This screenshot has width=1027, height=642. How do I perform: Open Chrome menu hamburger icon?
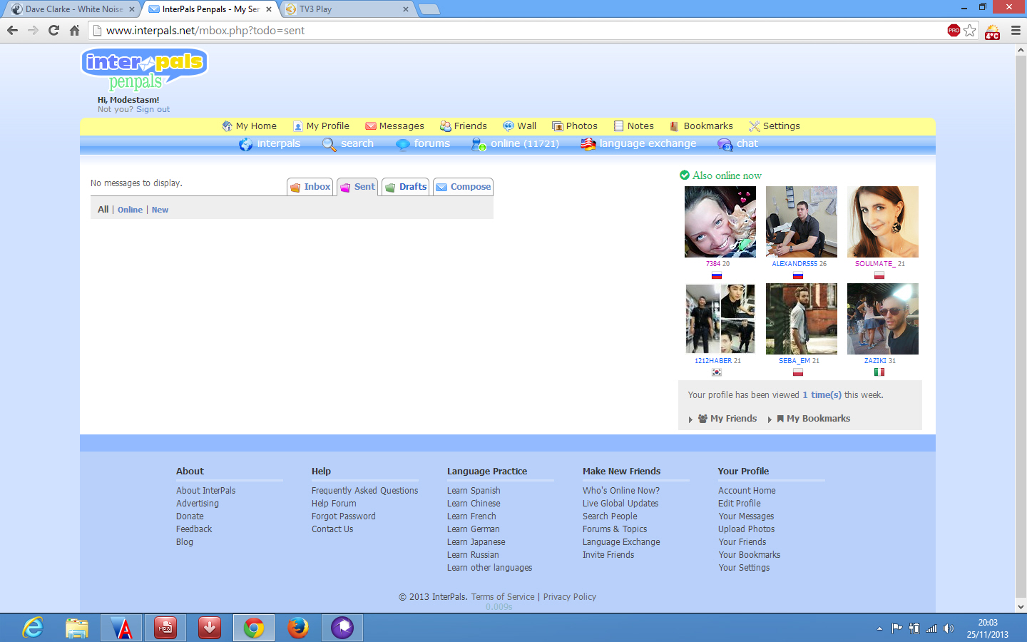coord(1016,31)
